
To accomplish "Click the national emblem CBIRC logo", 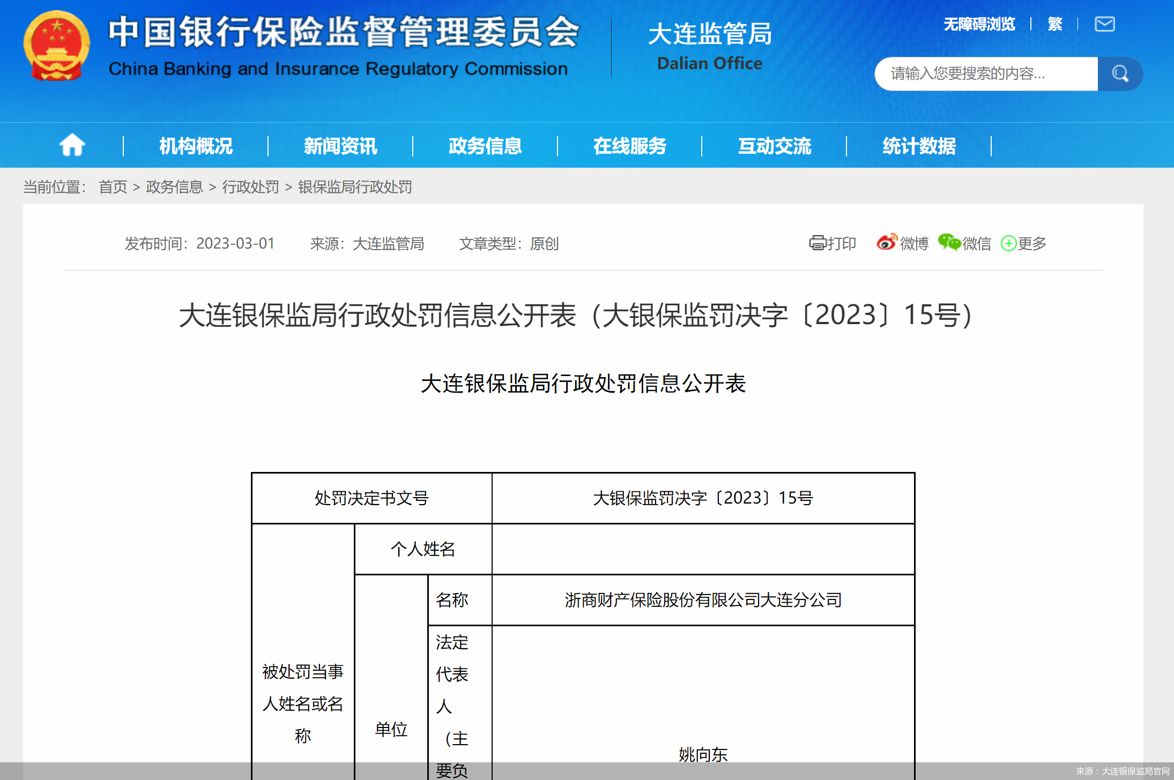I will (55, 45).
